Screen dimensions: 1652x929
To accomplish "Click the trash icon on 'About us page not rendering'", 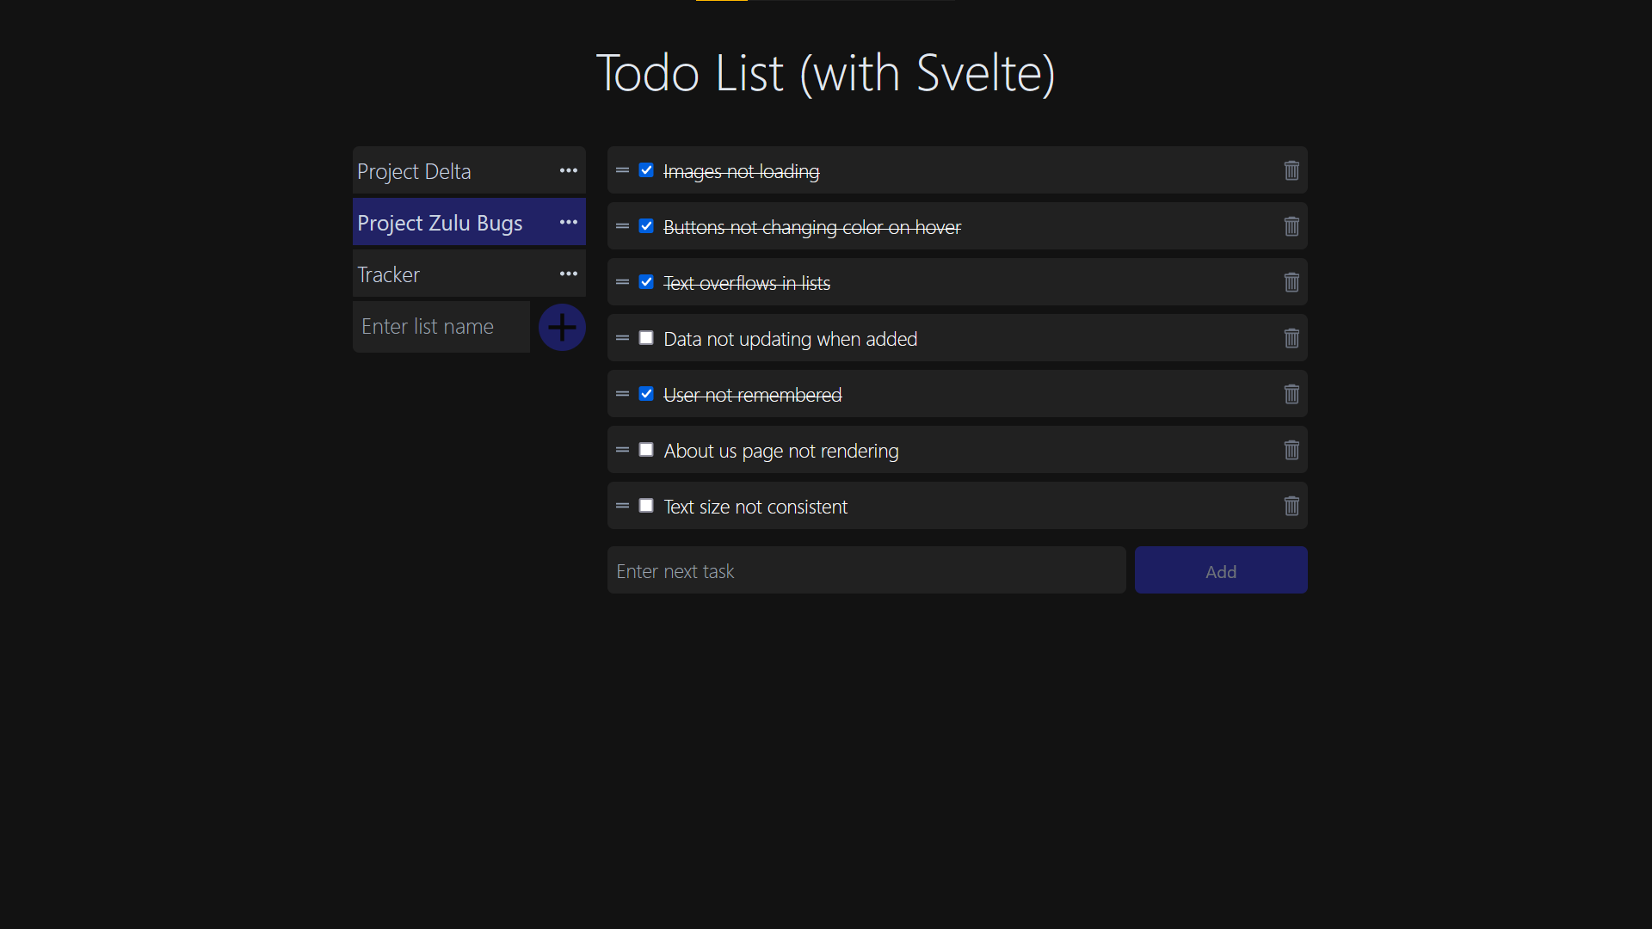I will point(1291,451).
